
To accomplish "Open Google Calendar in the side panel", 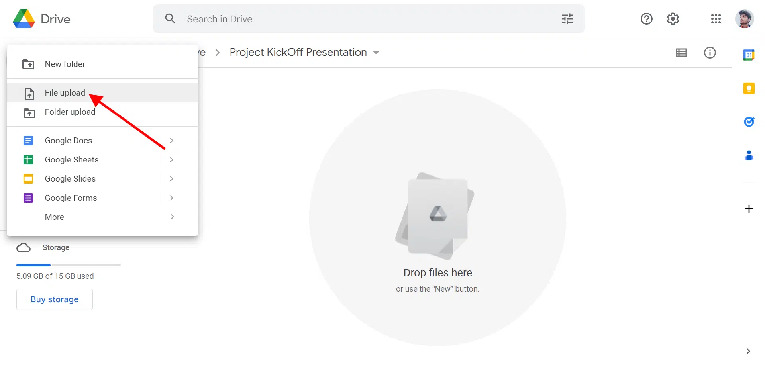I will 749,55.
